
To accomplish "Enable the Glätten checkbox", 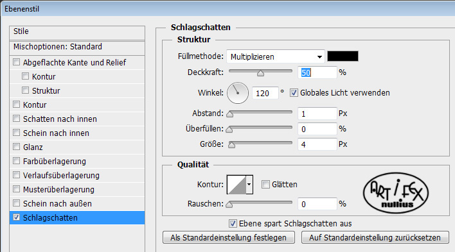I will (265, 184).
